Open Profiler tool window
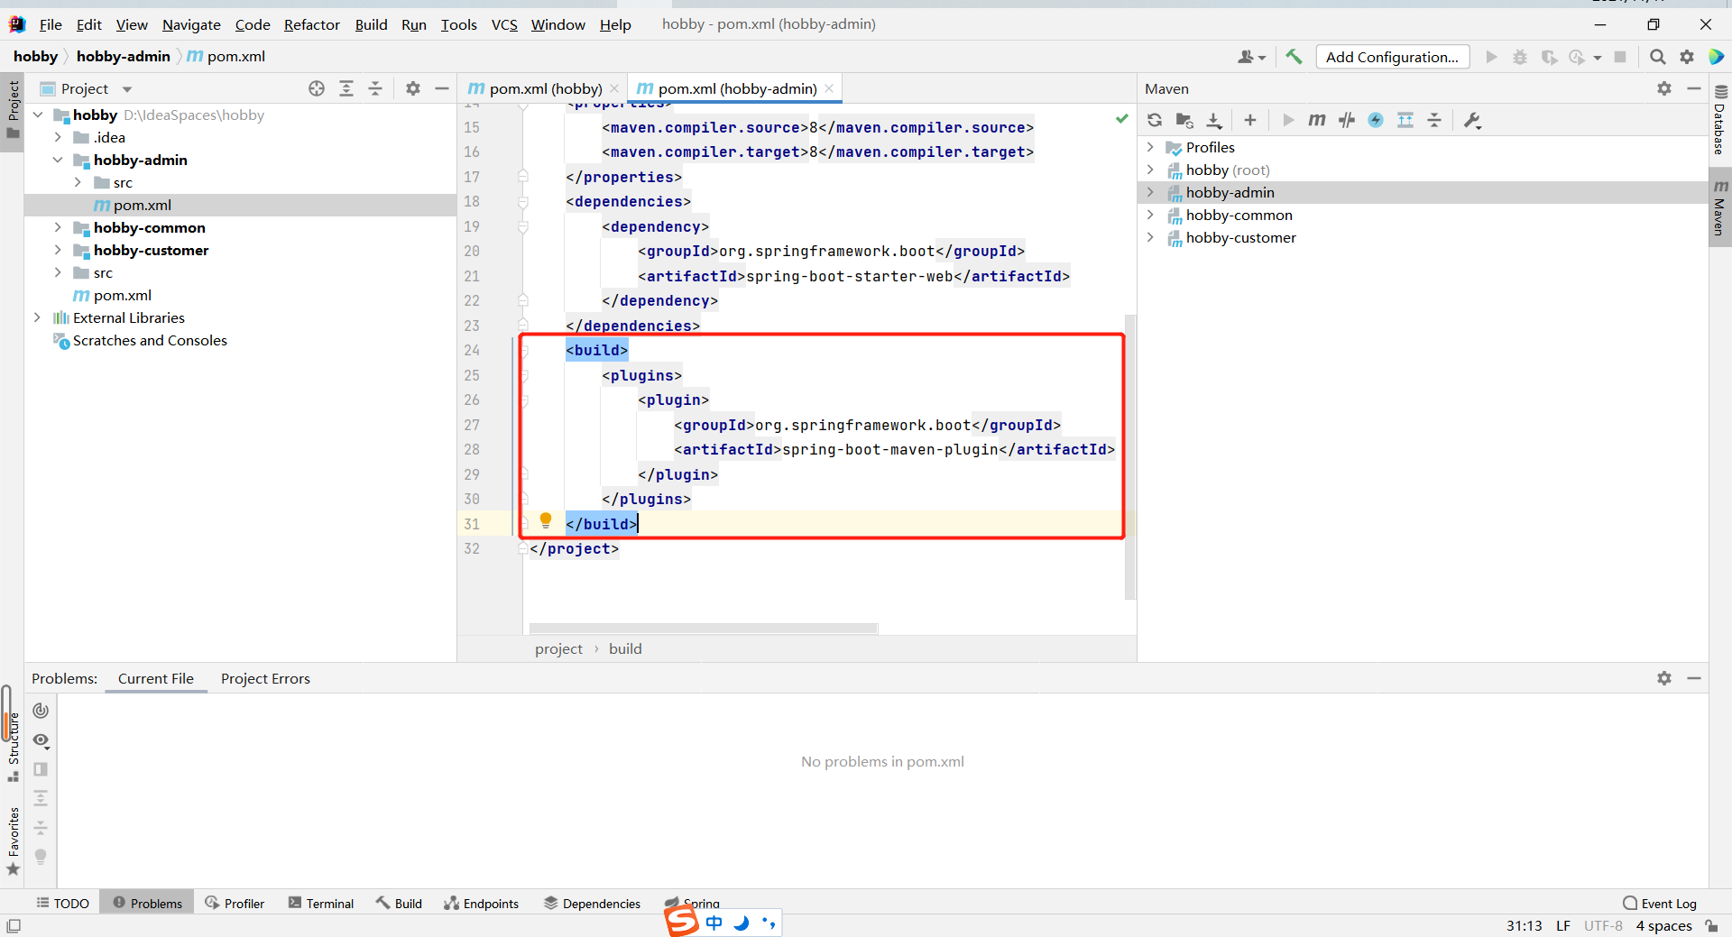 (235, 903)
